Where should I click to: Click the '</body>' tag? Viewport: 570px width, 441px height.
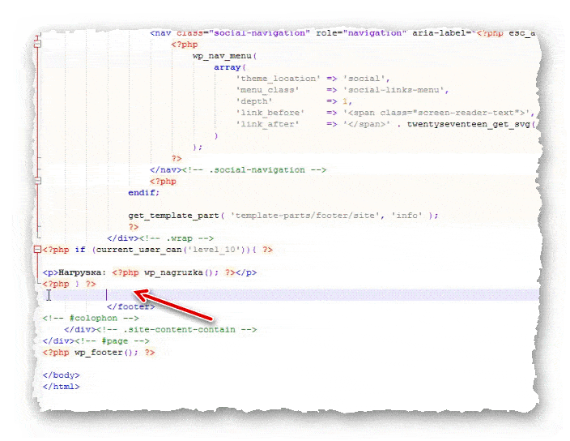pyautogui.click(x=61, y=375)
